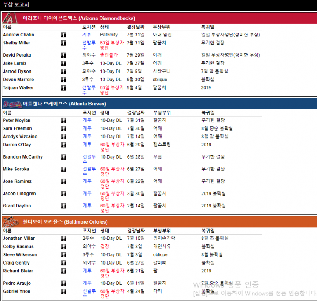317x301 pixels.
Task: Click Andrew Chafin's Paternity status
Action: [109, 35]
